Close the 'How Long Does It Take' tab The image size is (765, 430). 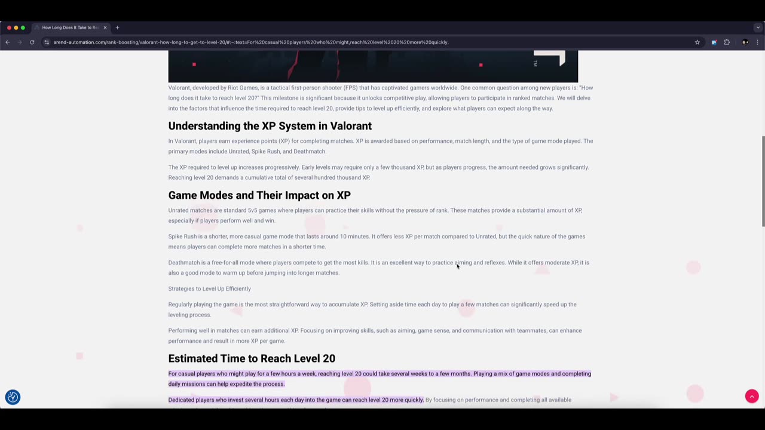click(105, 27)
